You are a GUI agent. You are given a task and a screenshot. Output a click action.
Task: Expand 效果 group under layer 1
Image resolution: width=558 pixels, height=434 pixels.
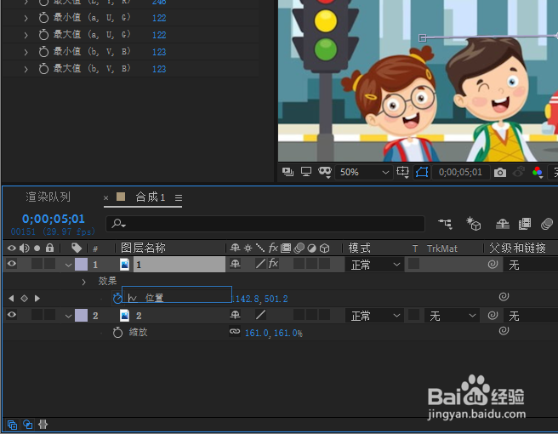(x=83, y=282)
